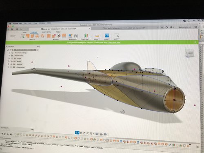This screenshot has height=153, width=204.
Task: Show the Origin folder via its eye icon
Action: (x=12, y=58)
